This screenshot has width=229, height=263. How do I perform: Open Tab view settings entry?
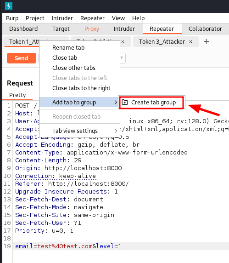pyautogui.click(x=80, y=131)
